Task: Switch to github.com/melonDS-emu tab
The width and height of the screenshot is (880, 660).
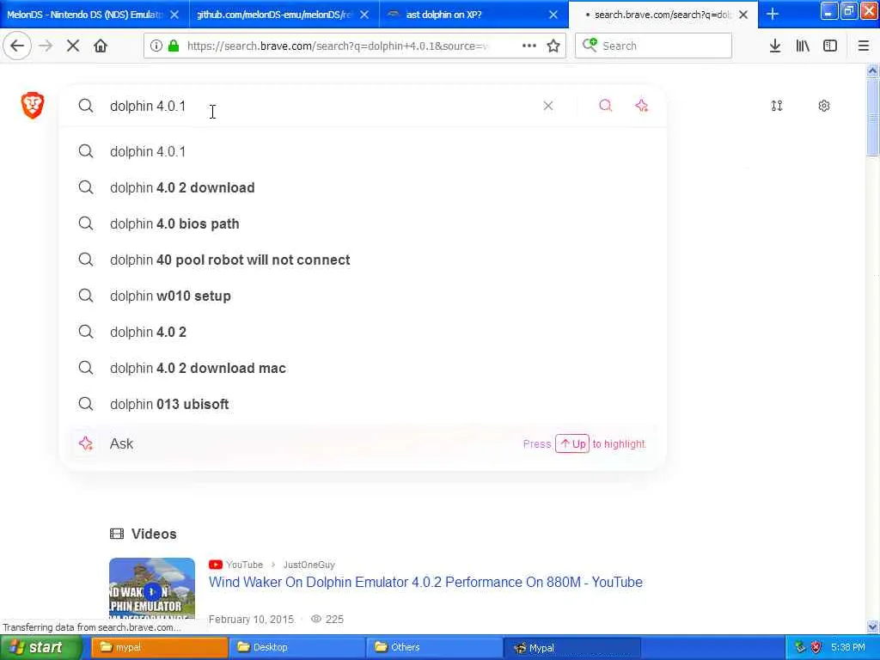Action: click(x=284, y=15)
